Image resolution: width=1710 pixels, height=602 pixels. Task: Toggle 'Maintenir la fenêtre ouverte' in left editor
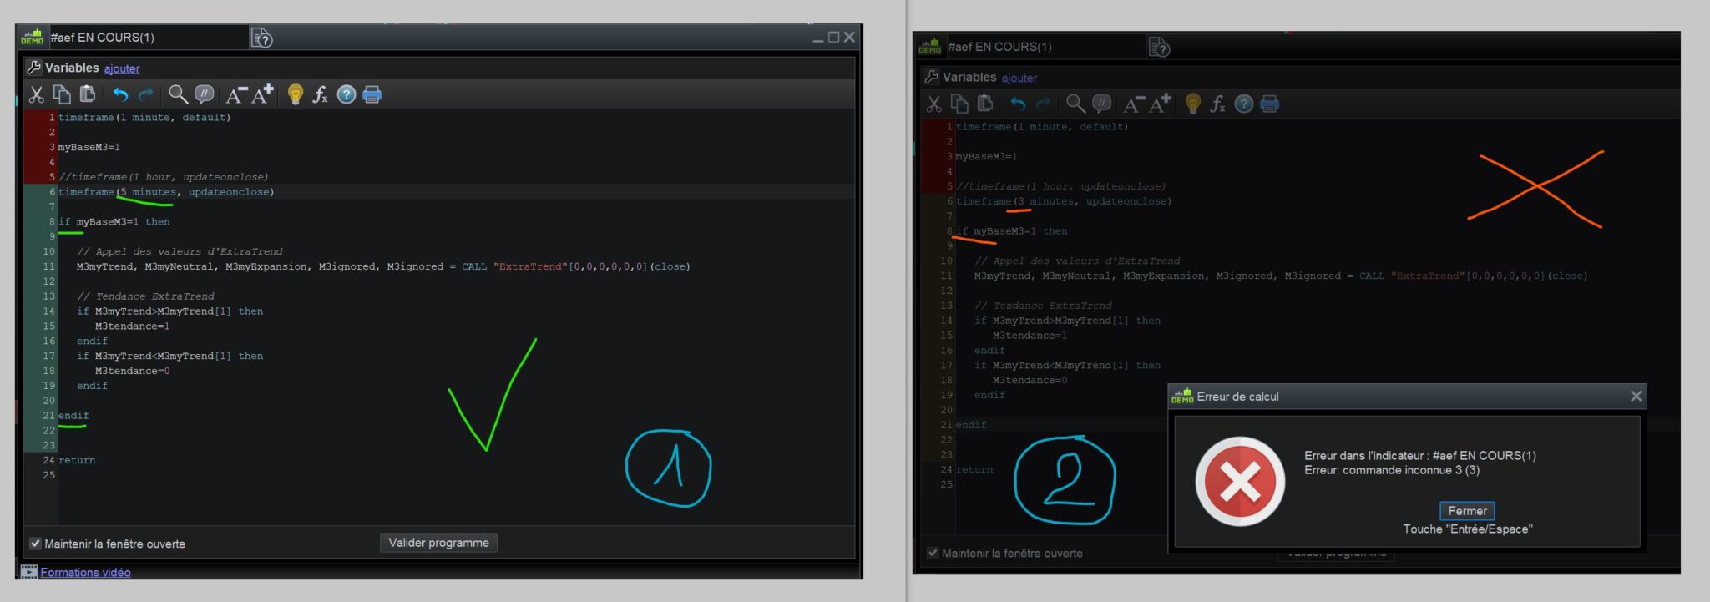click(35, 544)
